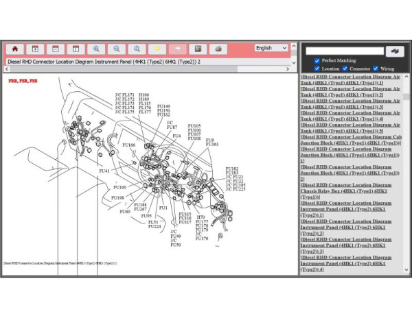Open the Air Tank diagram 1 link
Screen dimensions: 412x318
point(350,80)
